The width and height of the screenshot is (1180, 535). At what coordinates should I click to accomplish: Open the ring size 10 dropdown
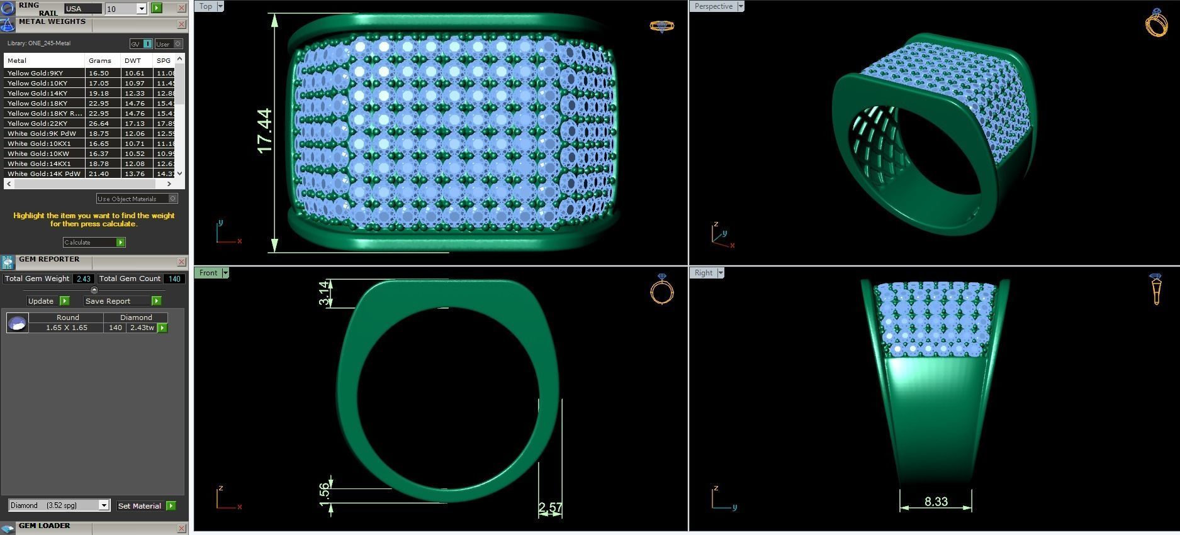(141, 9)
